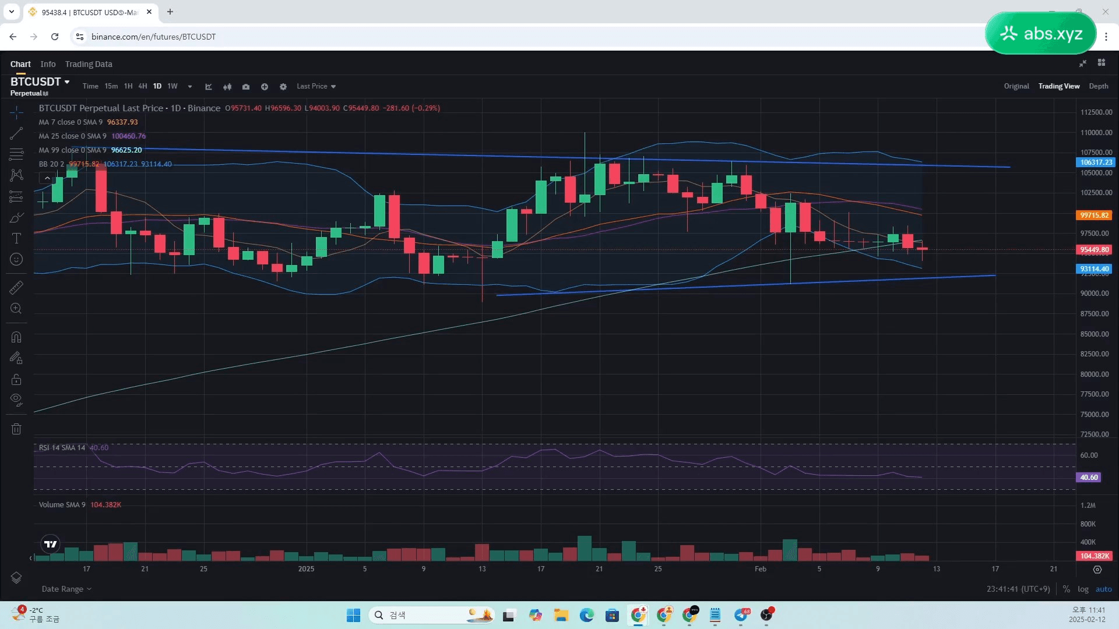Select the trend line drawing tool
This screenshot has height=629, width=1119.
click(x=16, y=133)
